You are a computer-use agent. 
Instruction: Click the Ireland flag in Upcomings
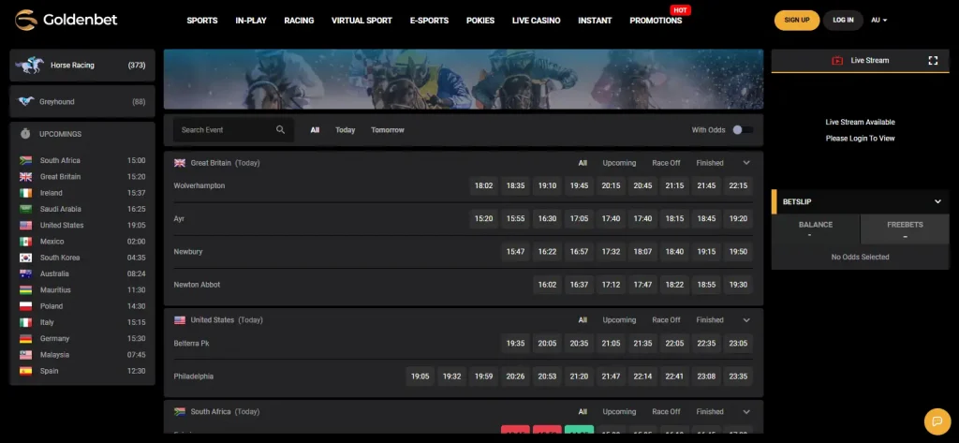tap(25, 193)
